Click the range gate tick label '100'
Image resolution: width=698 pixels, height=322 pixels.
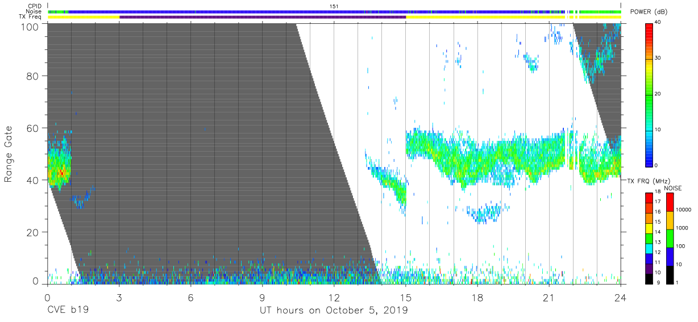29,27
